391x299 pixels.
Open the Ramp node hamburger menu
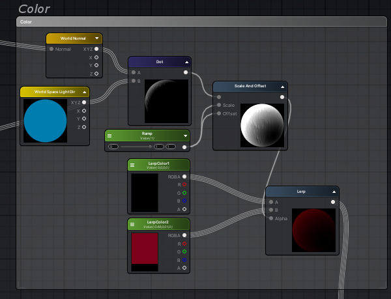(110, 135)
